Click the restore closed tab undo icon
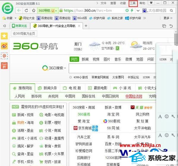Viewport: 178px width, 166px height. 171,26
